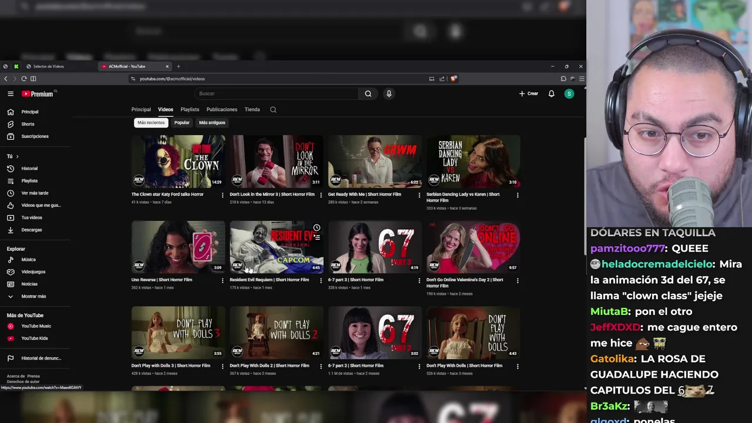Open the picture-in-picture icon in address bar
752x423 pixels.
432,79
